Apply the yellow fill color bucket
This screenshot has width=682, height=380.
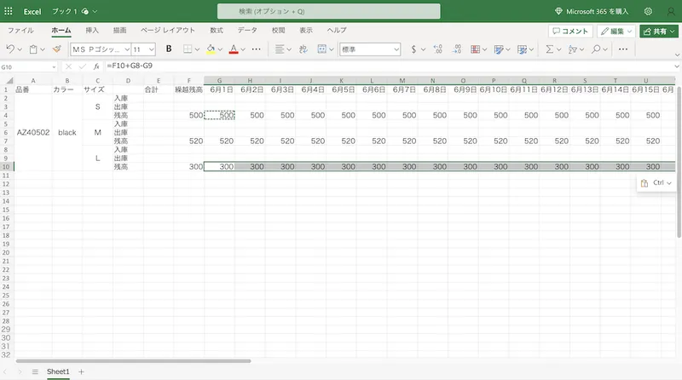[x=211, y=49]
